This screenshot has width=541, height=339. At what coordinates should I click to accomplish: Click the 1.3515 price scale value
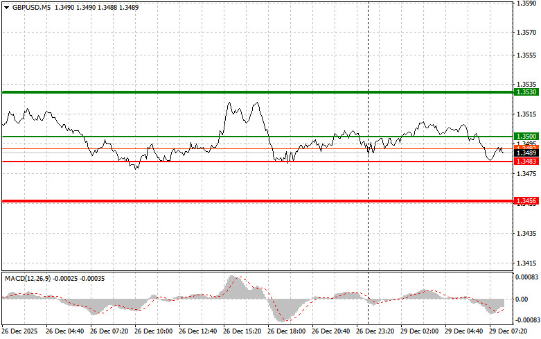[526, 114]
